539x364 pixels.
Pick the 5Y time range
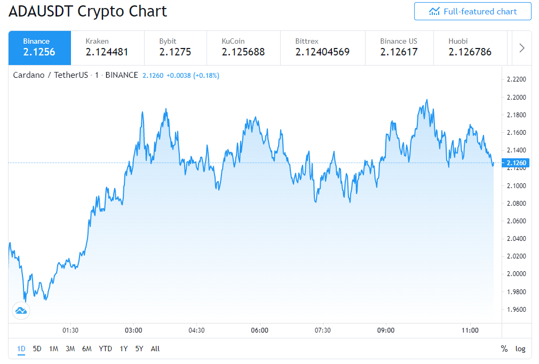click(139, 349)
